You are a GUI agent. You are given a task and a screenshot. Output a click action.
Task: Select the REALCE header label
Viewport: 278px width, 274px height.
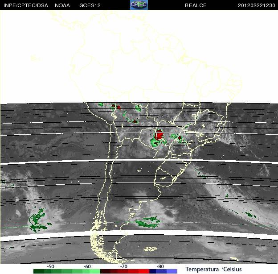pos(196,5)
